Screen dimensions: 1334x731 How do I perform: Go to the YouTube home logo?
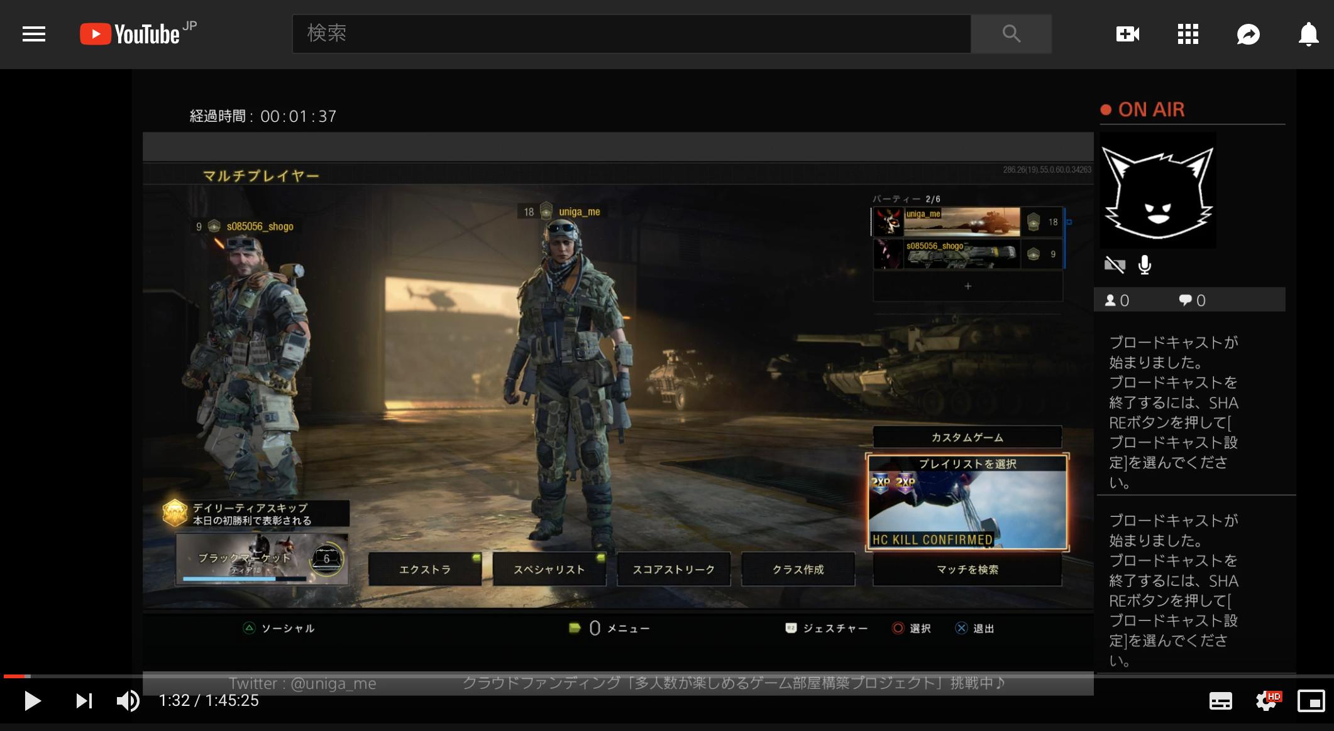(130, 34)
